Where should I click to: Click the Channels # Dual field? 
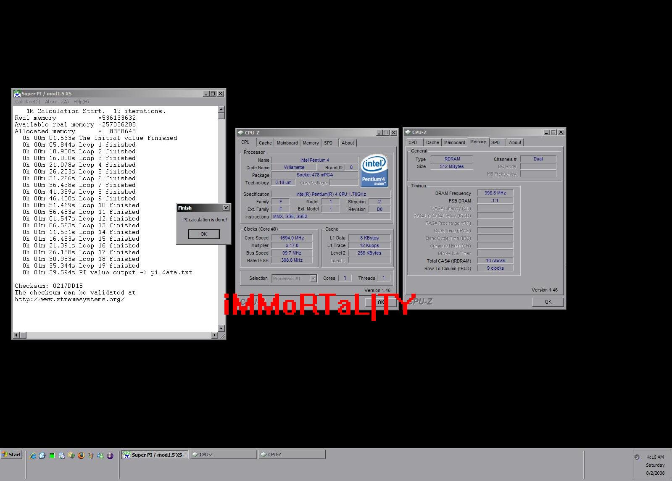pyautogui.click(x=538, y=159)
